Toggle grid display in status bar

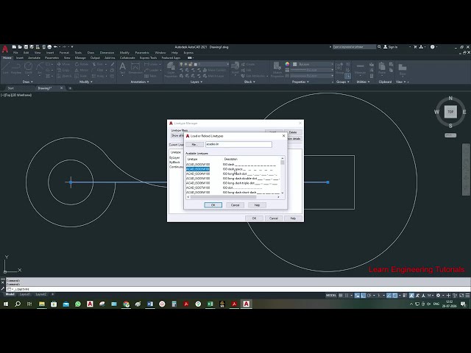341,296
